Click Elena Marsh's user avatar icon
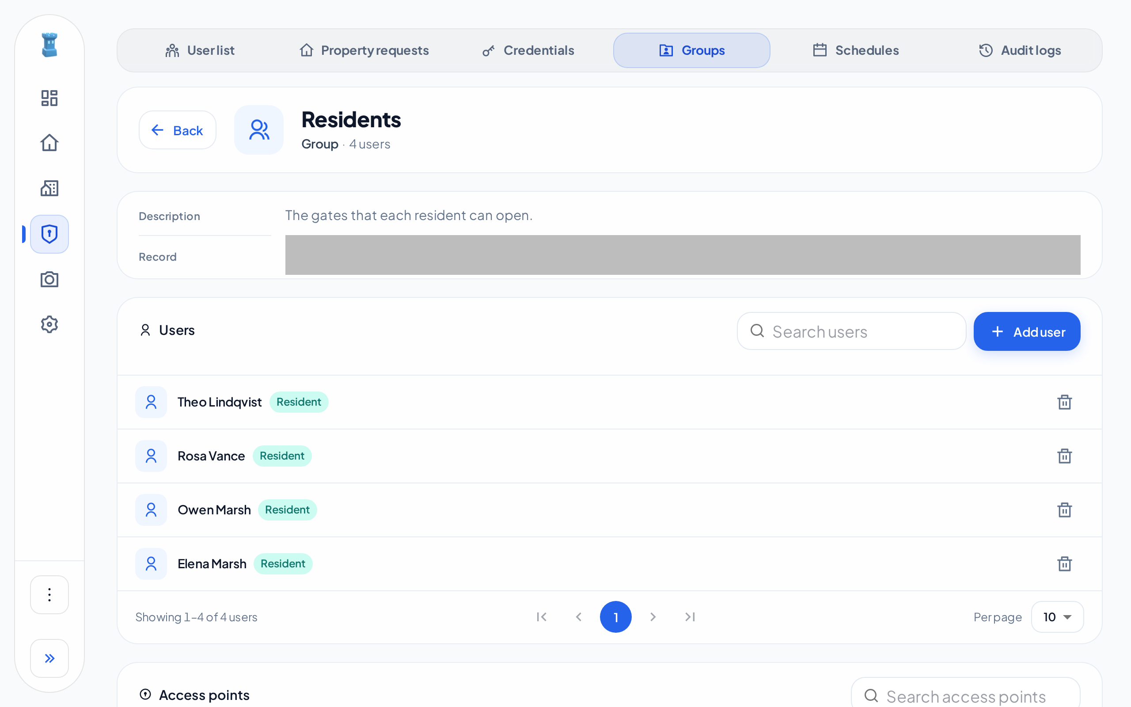 pyautogui.click(x=151, y=563)
